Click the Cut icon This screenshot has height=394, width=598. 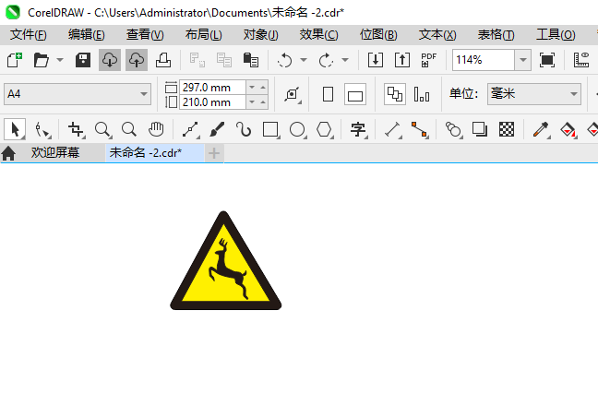point(197,60)
